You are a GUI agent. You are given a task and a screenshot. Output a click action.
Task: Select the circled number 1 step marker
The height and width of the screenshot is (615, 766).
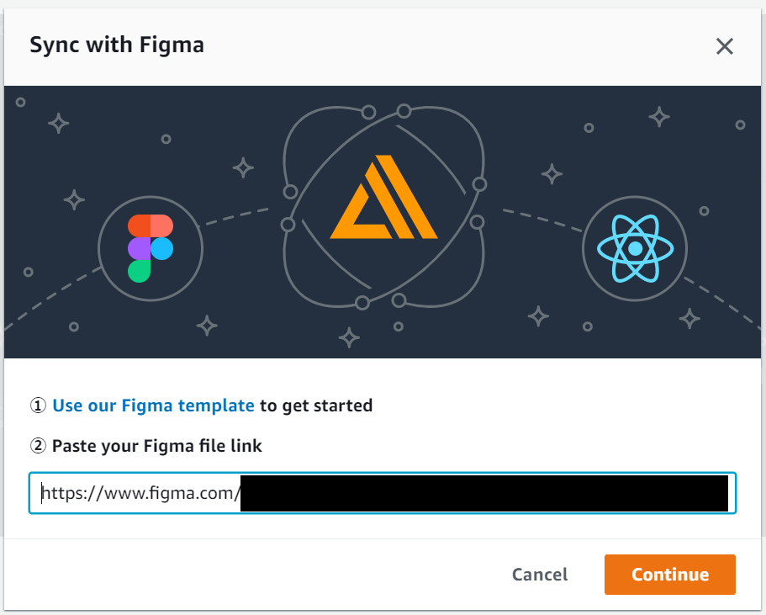[38, 406]
